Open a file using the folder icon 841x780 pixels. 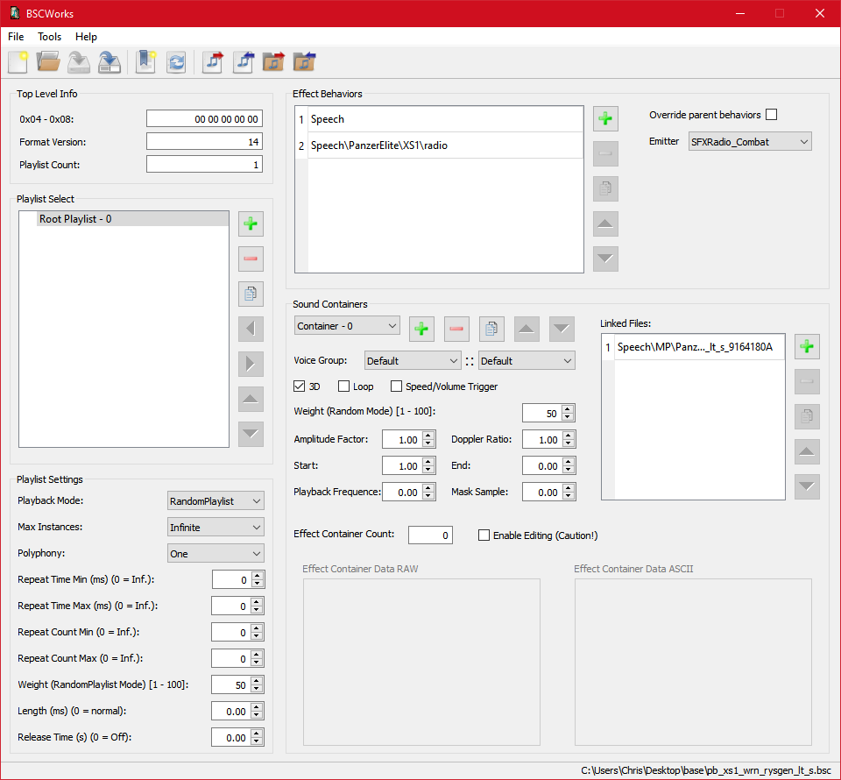[48, 62]
